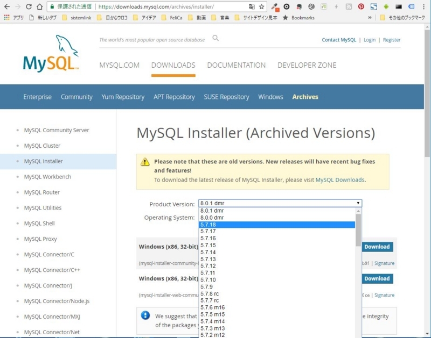
Task: Open the Product Version dropdown
Action: click(280, 203)
